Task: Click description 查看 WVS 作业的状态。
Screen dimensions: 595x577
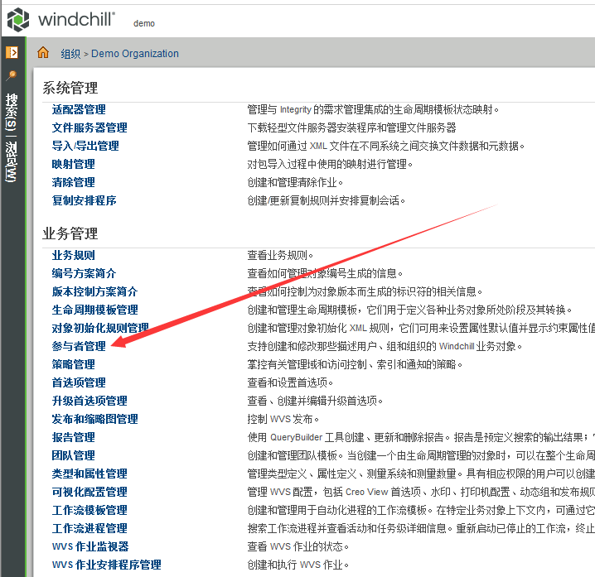Action: pos(297,546)
